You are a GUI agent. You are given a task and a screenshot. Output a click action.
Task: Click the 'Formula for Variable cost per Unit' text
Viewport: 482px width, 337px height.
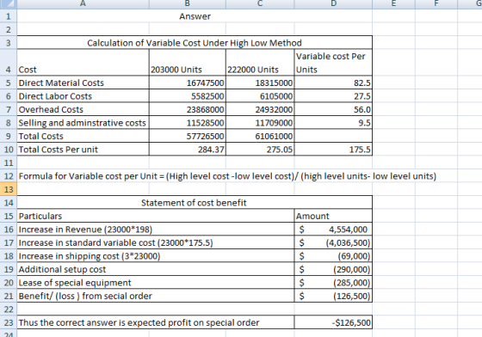point(227,176)
